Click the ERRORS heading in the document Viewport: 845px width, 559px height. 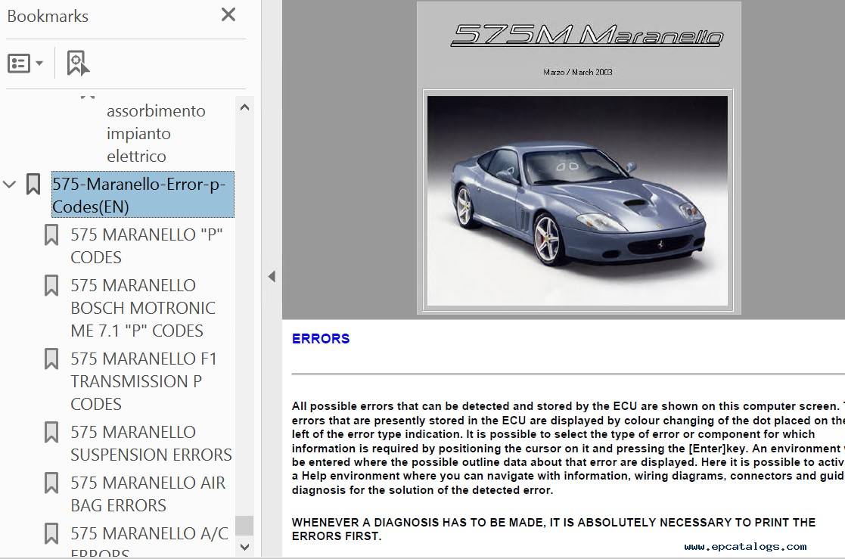[x=321, y=339]
